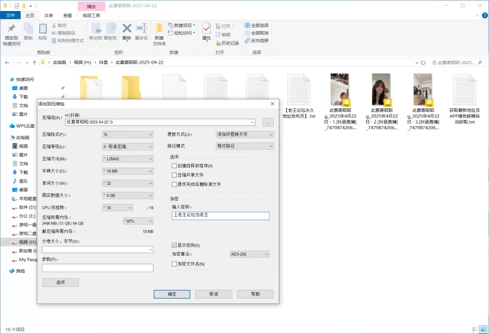Click the refresh icon beside the address bar
Viewport: 489px width, 334px height.
coord(423,63)
